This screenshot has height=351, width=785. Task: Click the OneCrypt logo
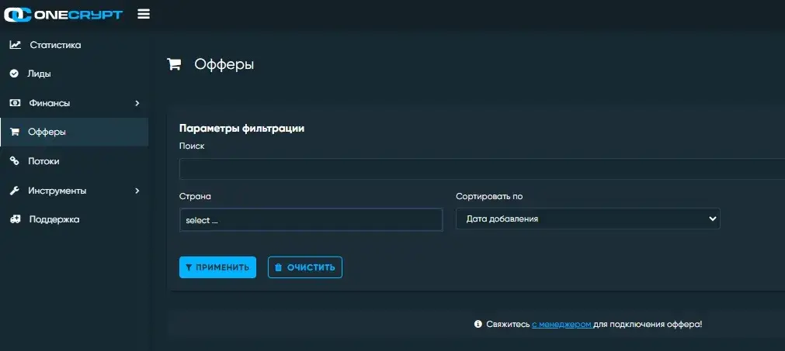click(63, 15)
